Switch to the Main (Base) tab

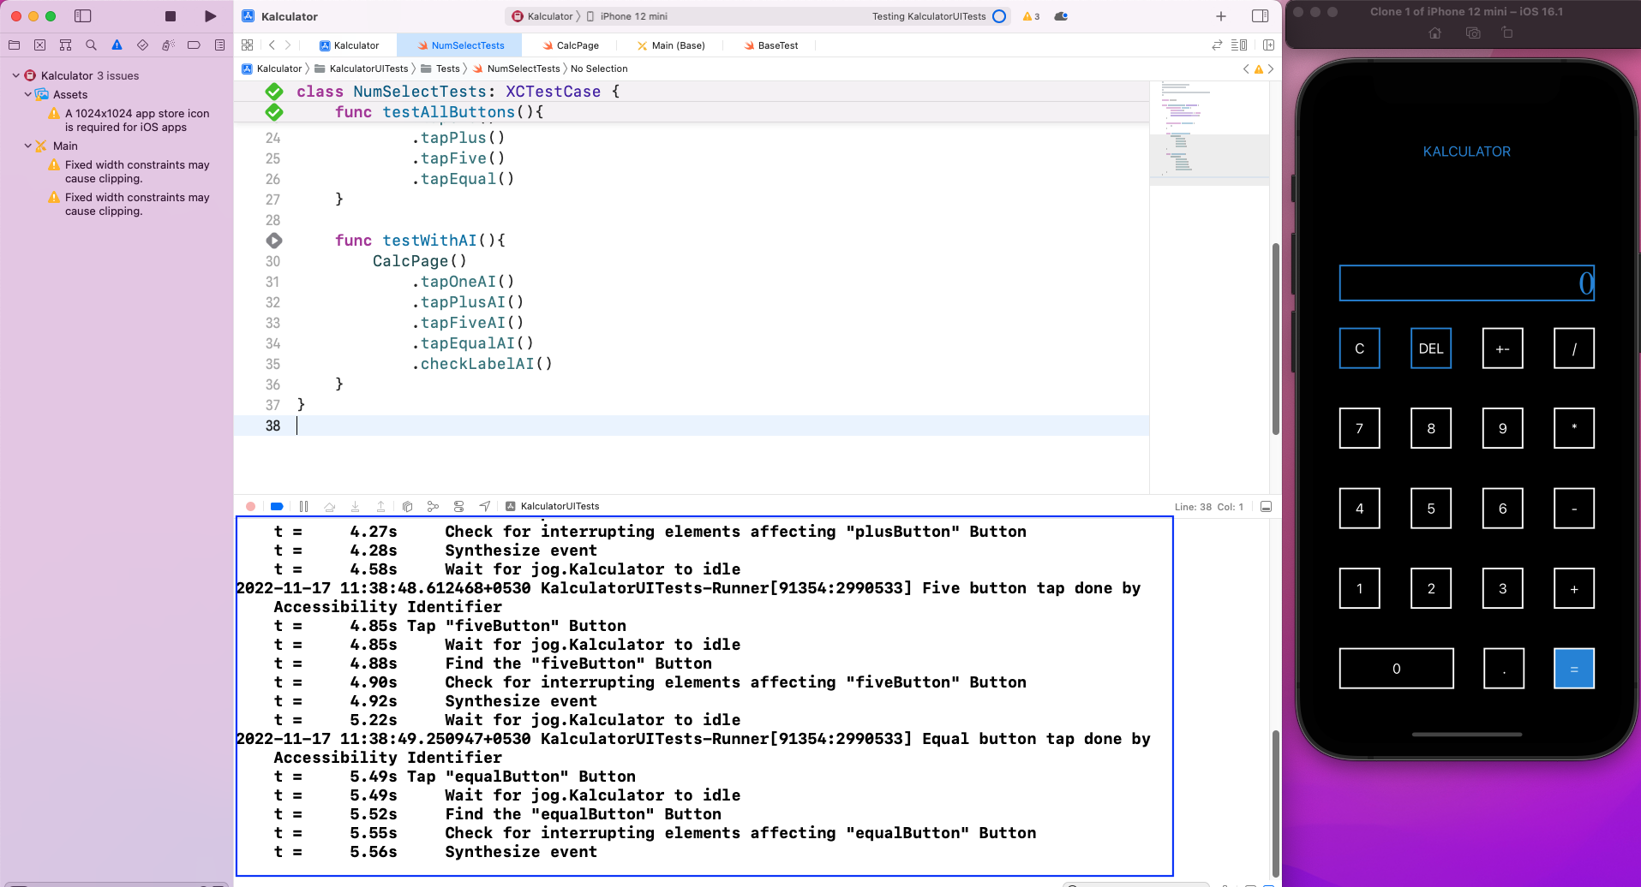coord(671,45)
